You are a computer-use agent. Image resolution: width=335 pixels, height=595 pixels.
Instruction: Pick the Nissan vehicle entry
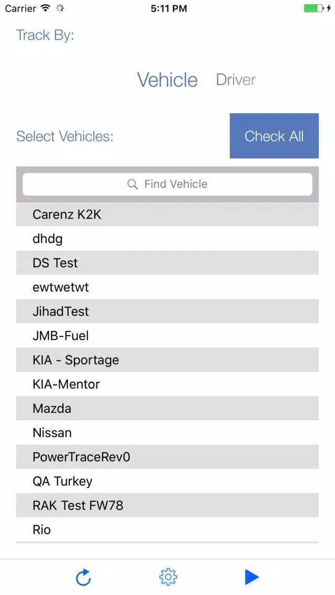coord(168,433)
